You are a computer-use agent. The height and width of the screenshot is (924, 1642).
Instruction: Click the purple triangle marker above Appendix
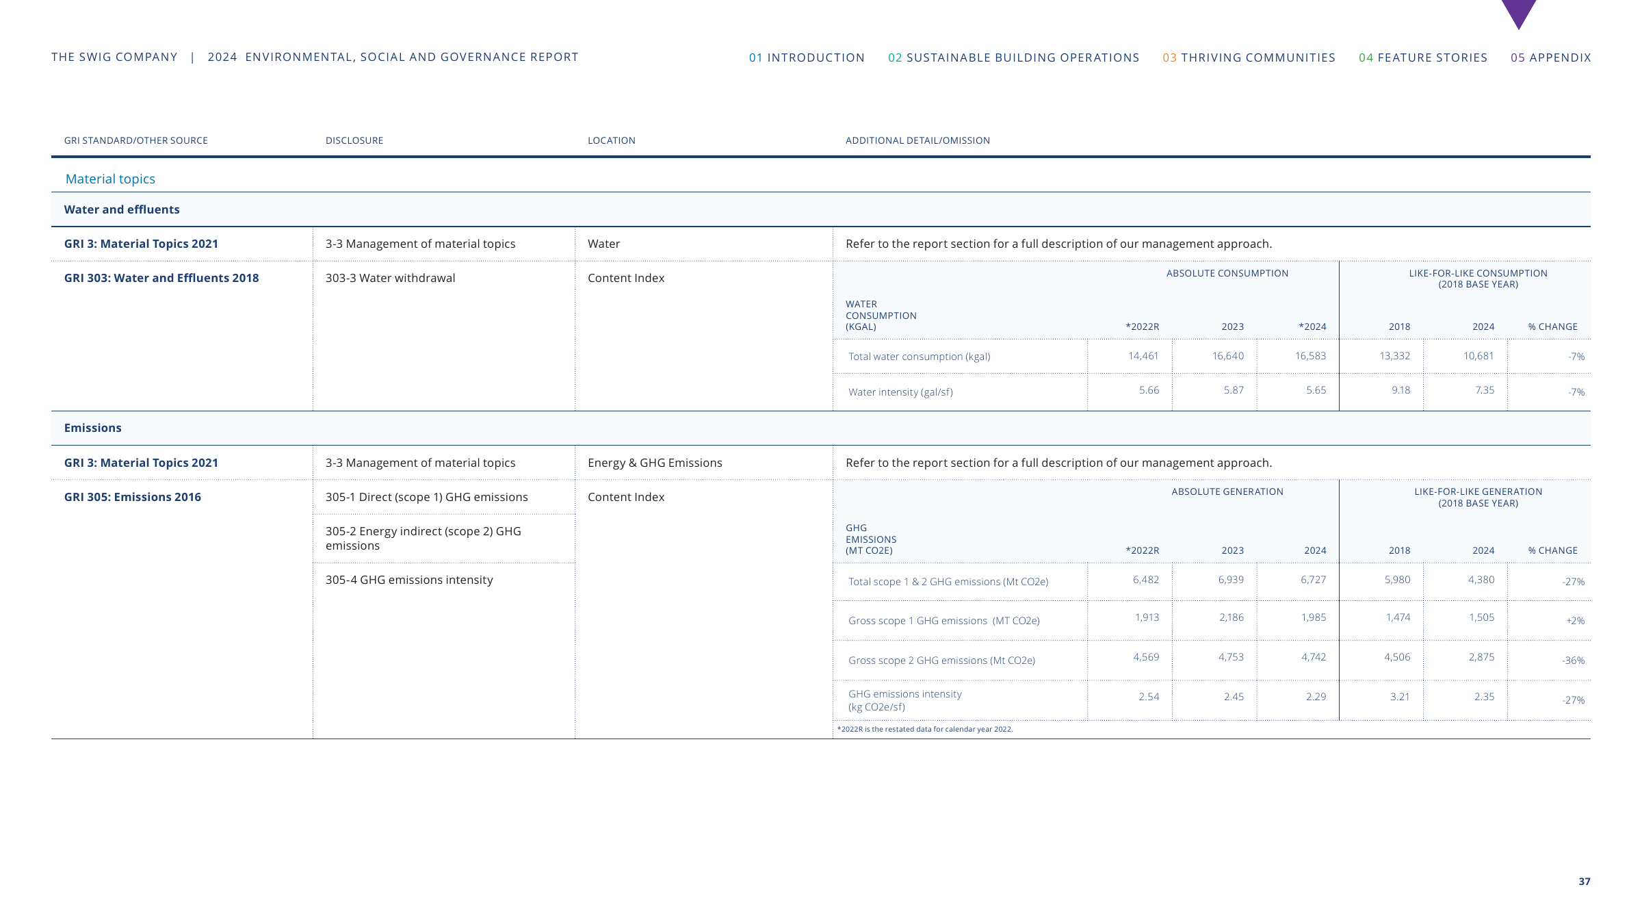tap(1519, 14)
